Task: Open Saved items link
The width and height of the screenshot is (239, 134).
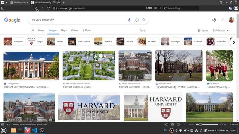Action: point(203,31)
